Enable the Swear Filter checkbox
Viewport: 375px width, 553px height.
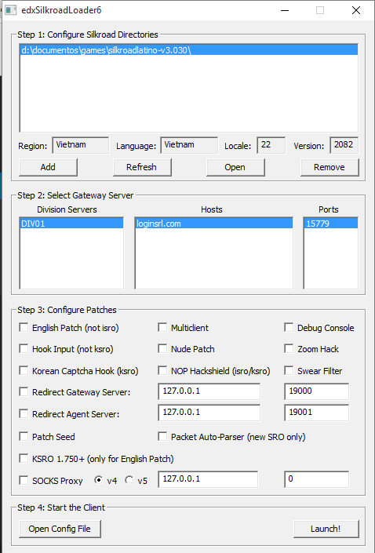point(289,371)
